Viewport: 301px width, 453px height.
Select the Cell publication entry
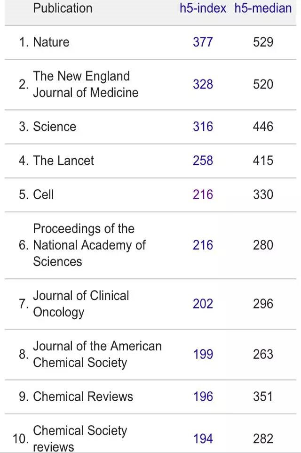[43, 194]
